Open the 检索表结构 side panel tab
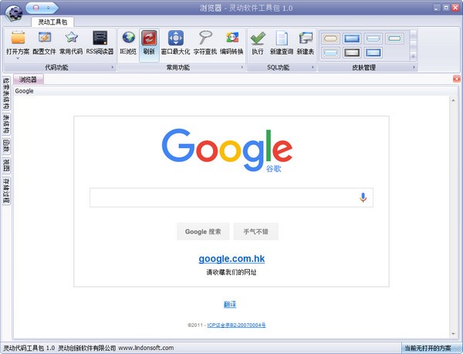Viewport: 463px width, 354px height. pyautogui.click(x=6, y=93)
